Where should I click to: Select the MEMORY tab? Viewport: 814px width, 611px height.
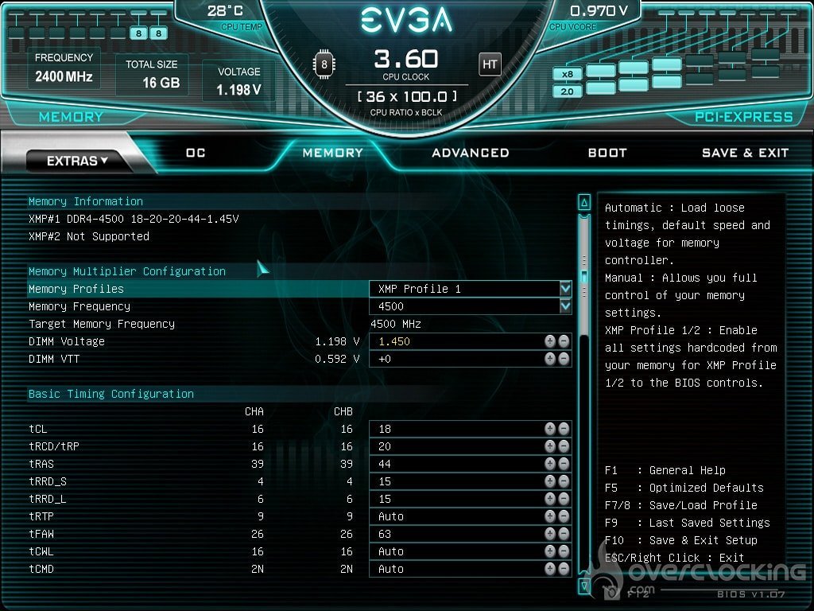point(333,153)
